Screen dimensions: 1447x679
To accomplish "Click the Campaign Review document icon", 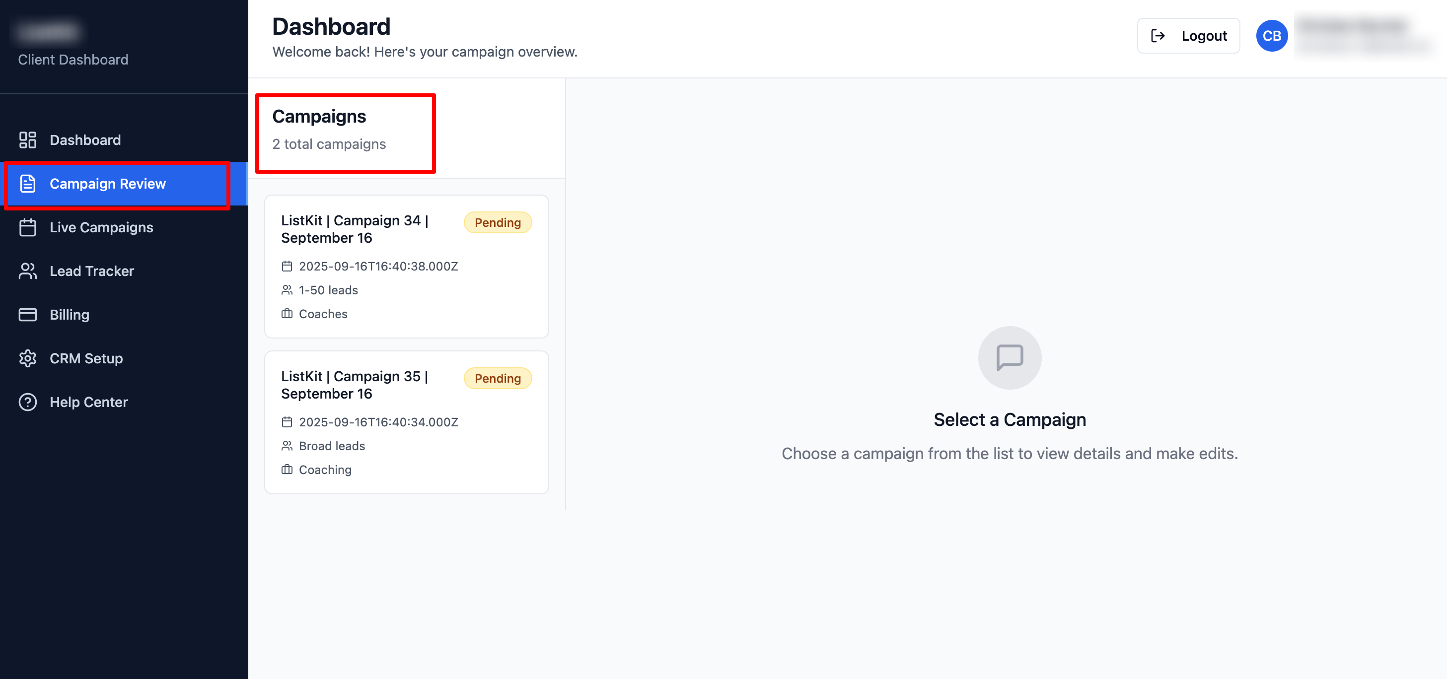I will tap(27, 184).
